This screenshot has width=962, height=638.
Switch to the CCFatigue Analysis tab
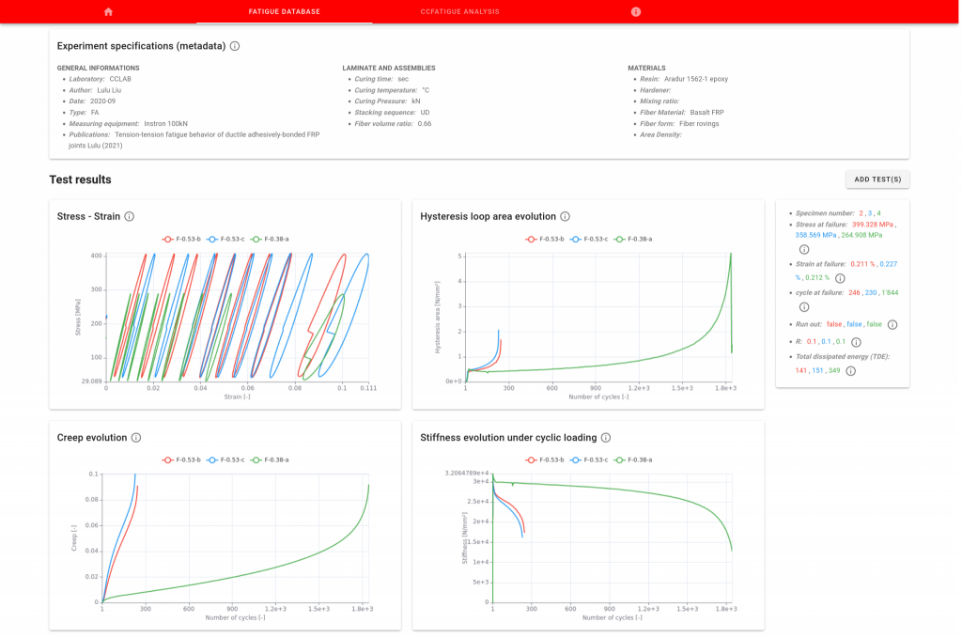pyautogui.click(x=460, y=11)
